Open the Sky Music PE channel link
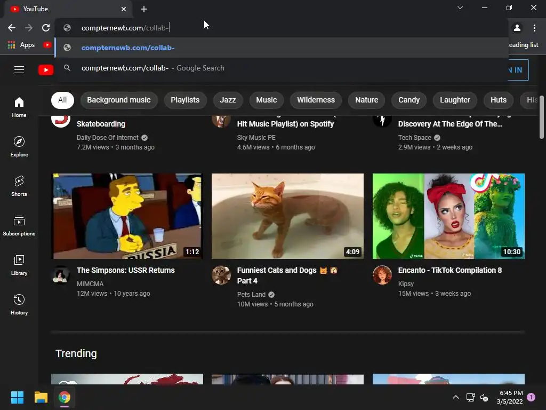The height and width of the screenshot is (410, 546). tap(256, 138)
